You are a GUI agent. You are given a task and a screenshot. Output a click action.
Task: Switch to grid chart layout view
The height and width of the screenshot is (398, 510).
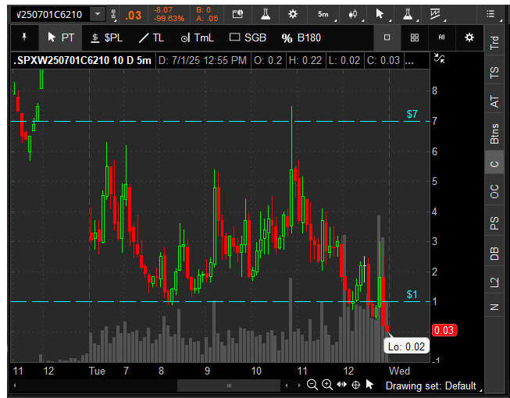[415, 37]
